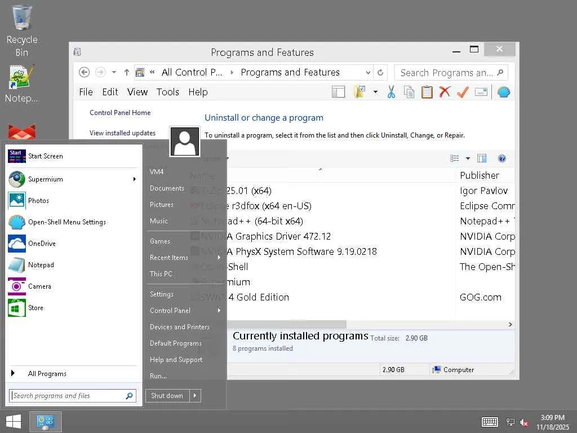This screenshot has height=433, width=577.
Task: Open the Edit menu
Action: point(110,92)
